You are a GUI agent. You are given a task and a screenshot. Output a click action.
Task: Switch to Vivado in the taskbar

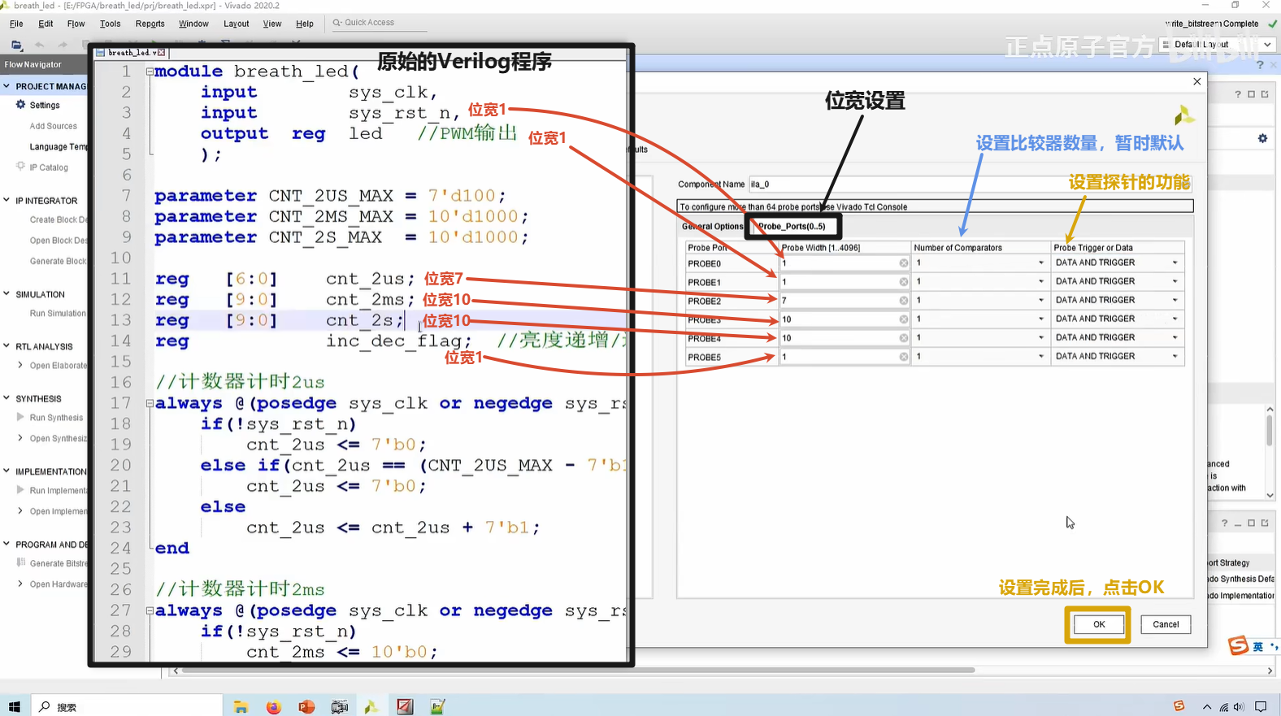[x=371, y=707]
